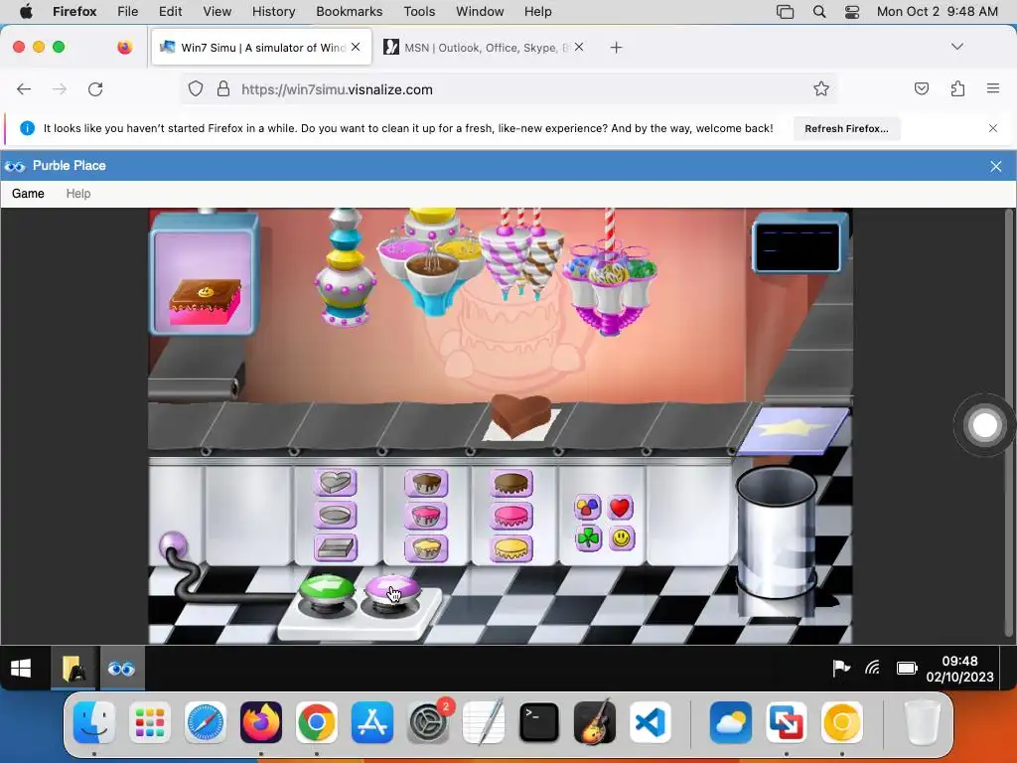This screenshot has width=1017, height=763.
Task: Open the Game menu
Action: 28,194
